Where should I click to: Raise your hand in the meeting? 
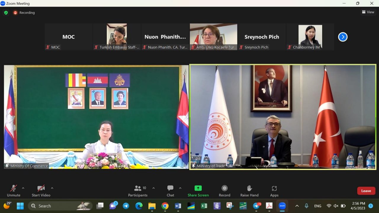coord(249,191)
